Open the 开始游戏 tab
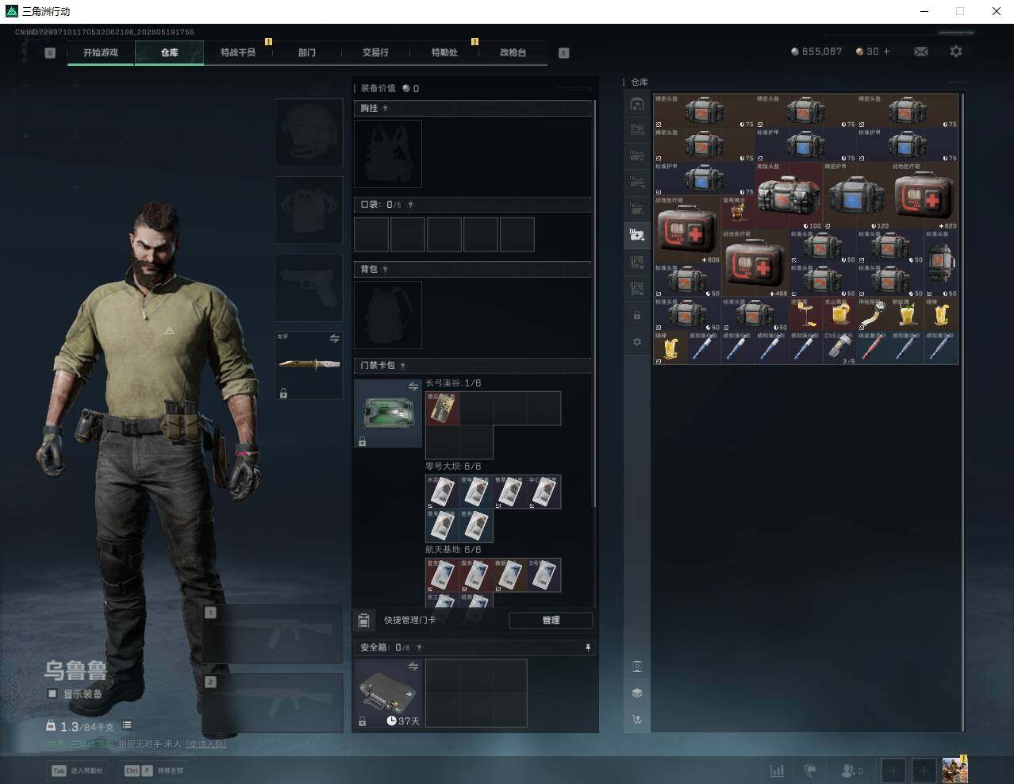This screenshot has height=784, width=1014. [x=101, y=52]
